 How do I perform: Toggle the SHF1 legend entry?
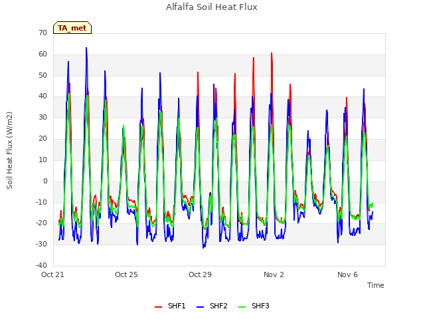tap(170, 306)
